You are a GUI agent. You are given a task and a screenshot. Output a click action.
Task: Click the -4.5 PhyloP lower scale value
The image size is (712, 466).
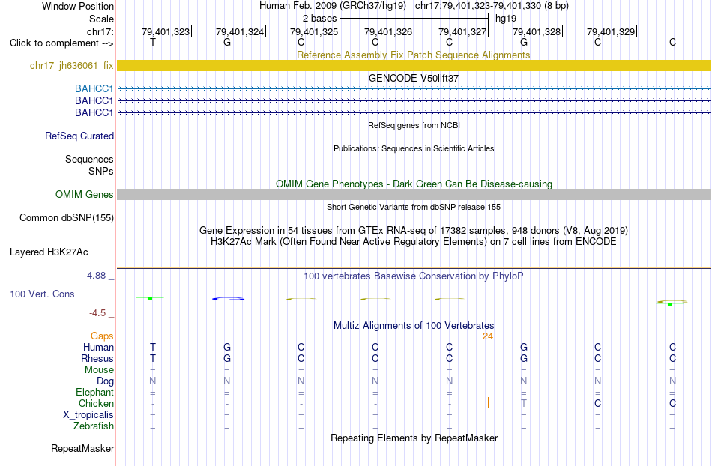(x=97, y=312)
